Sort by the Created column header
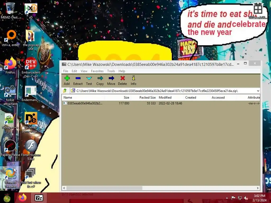 click(197, 98)
